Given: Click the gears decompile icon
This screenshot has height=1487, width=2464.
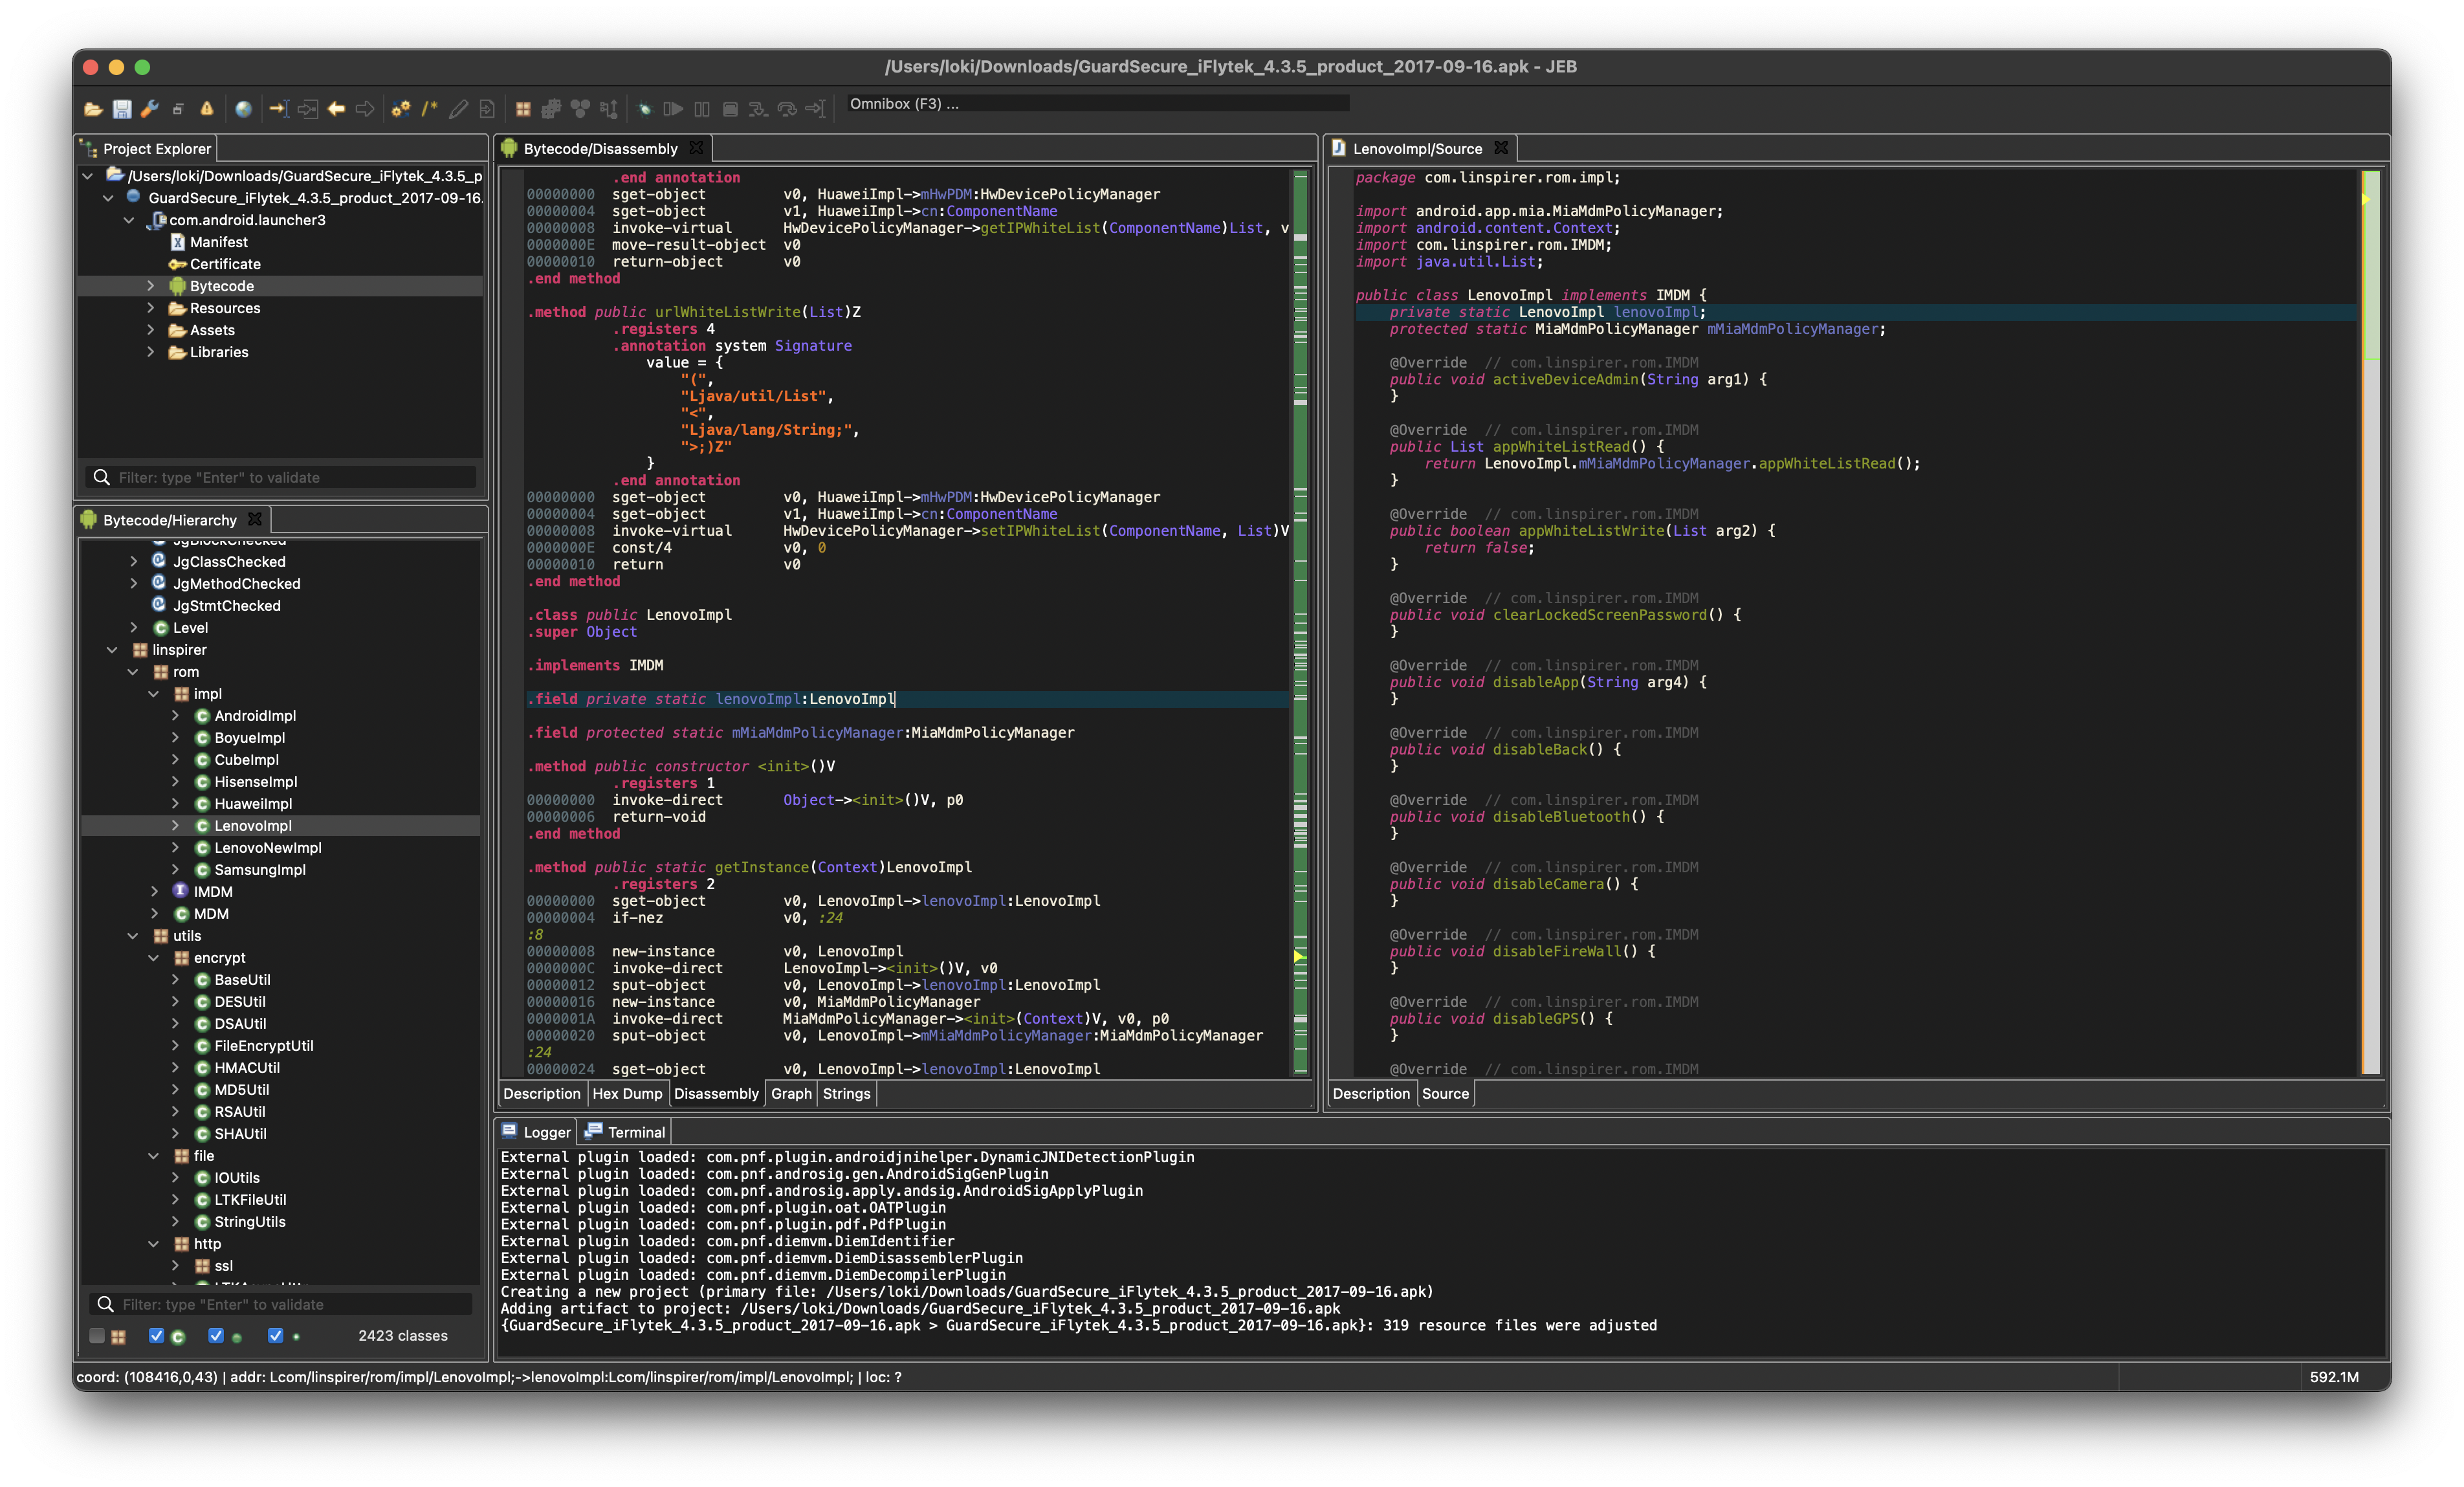Looking at the screenshot, I should pyautogui.click(x=401, y=109).
